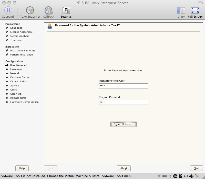This screenshot has height=179, width=205.
Task: Proceed by clicking the Next button
Action: [196, 168]
